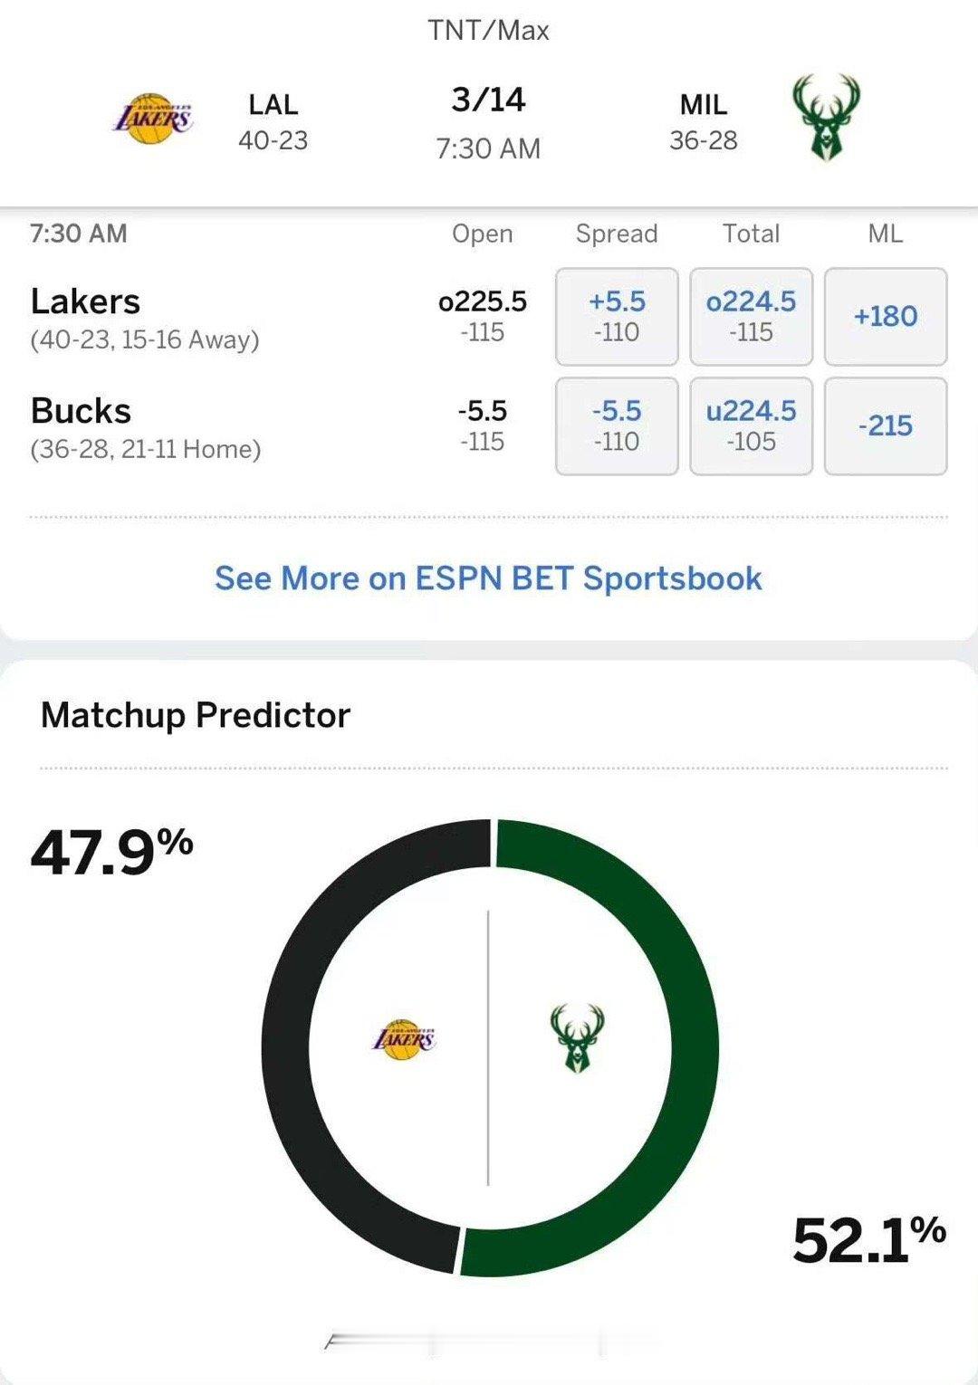Tap the MIL 36-28 team label
The image size is (978, 1385).
click(x=704, y=122)
